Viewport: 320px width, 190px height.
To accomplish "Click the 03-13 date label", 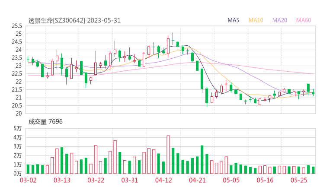I will point(62,180).
